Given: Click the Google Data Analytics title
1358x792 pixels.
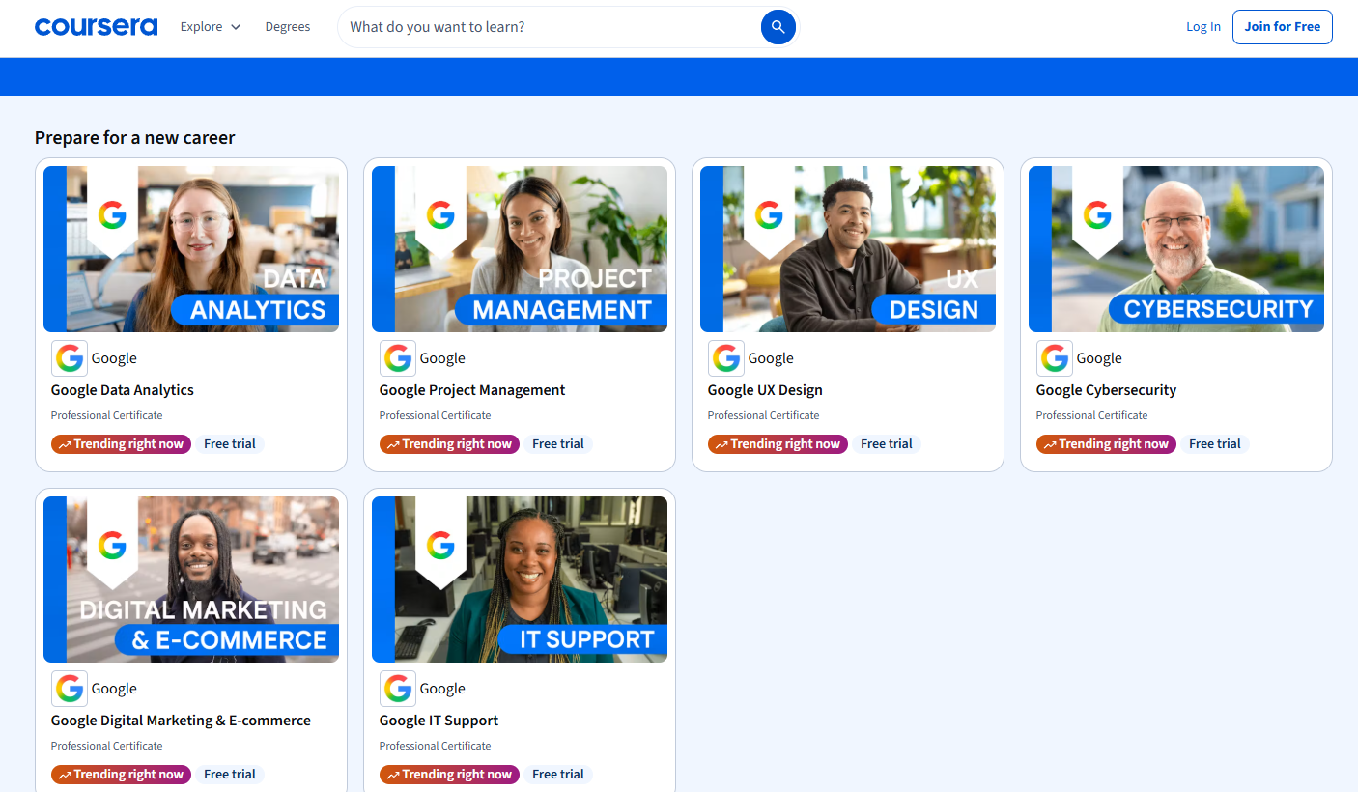Looking at the screenshot, I should coord(123,390).
